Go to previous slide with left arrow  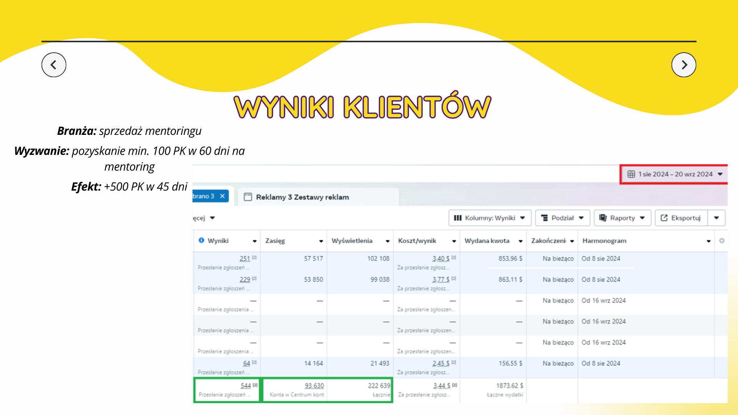[54, 65]
